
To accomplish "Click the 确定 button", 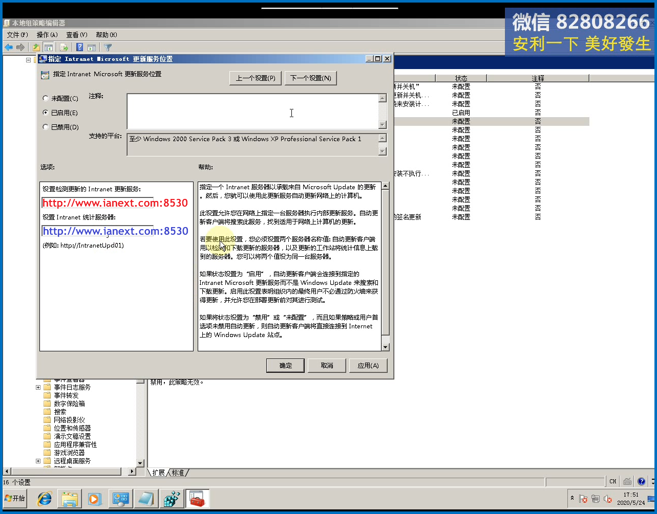I will tap(285, 365).
